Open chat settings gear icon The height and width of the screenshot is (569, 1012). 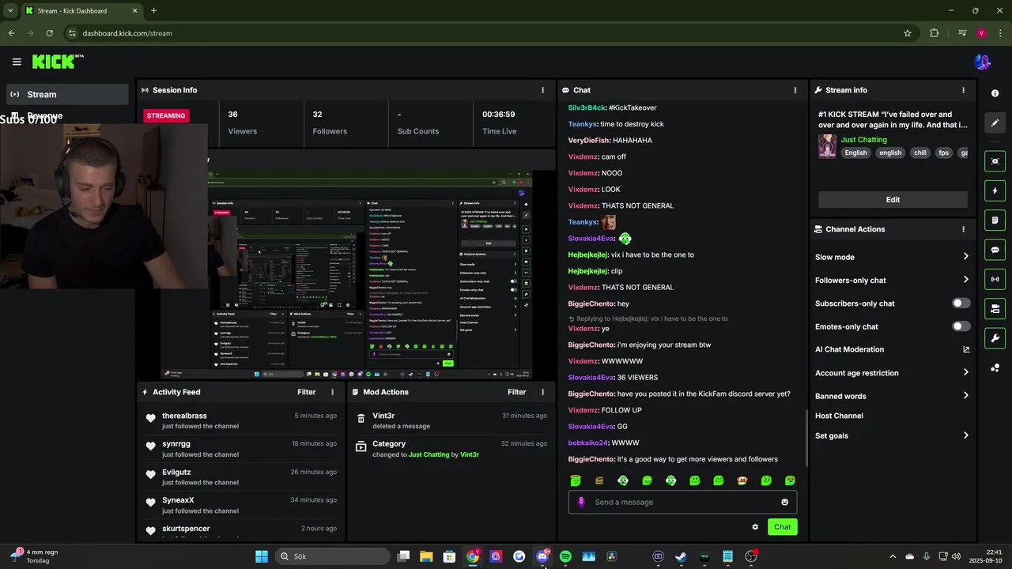(755, 527)
